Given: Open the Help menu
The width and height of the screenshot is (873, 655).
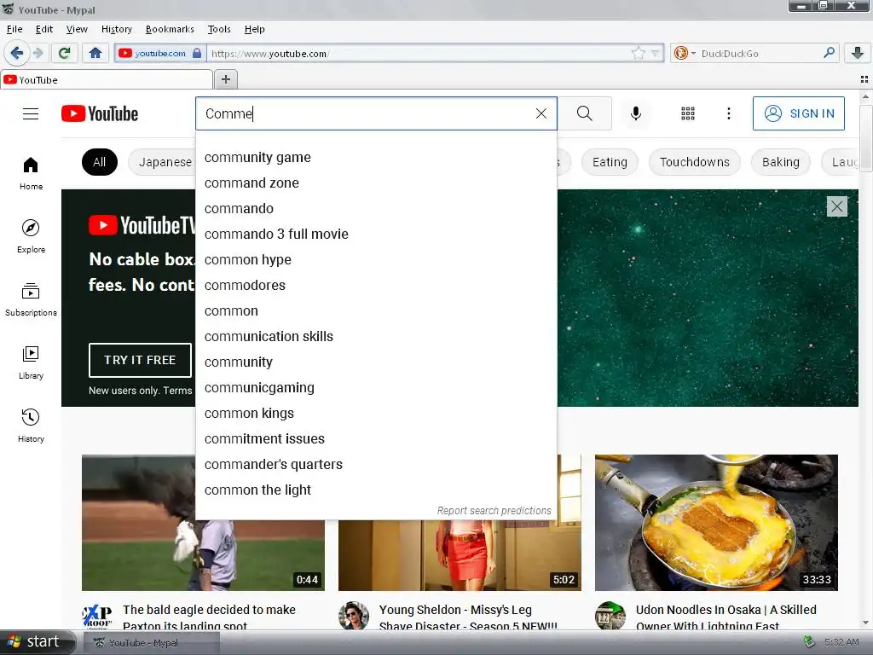Looking at the screenshot, I should (x=254, y=29).
